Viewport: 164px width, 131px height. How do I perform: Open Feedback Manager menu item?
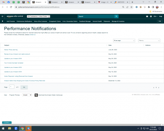pos(85,21)
